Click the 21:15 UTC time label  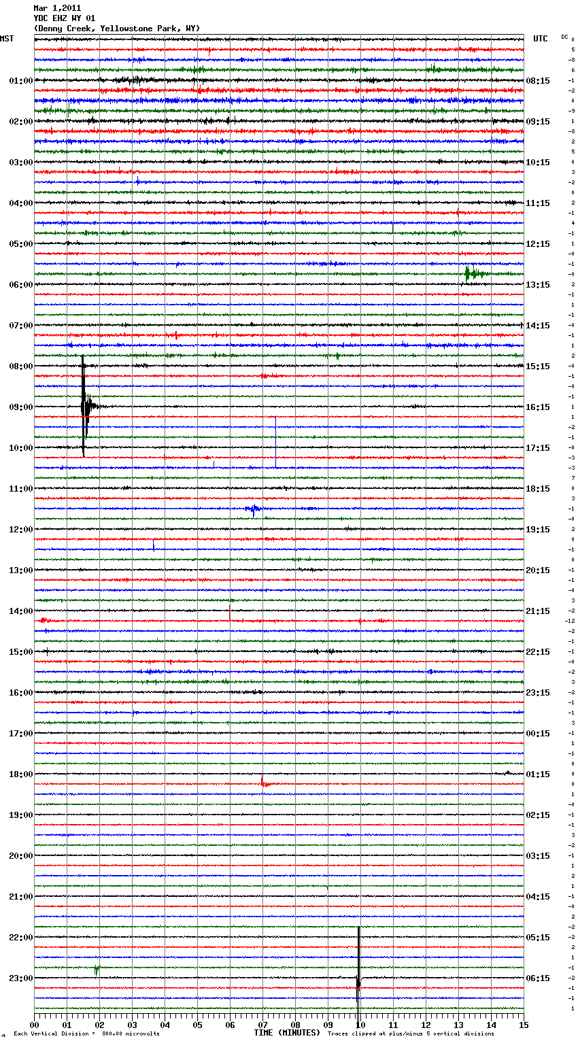click(538, 611)
